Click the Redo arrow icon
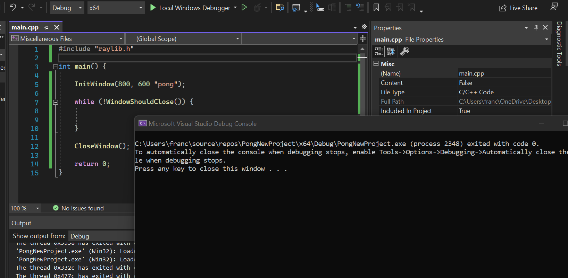Screen dimensions: 568x278 [x=32, y=7]
